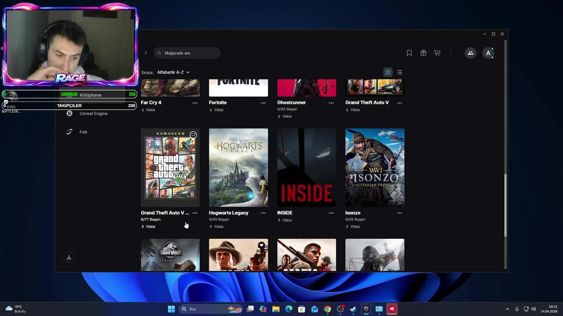Open Microsoft Edge from the taskbar

click(289, 309)
